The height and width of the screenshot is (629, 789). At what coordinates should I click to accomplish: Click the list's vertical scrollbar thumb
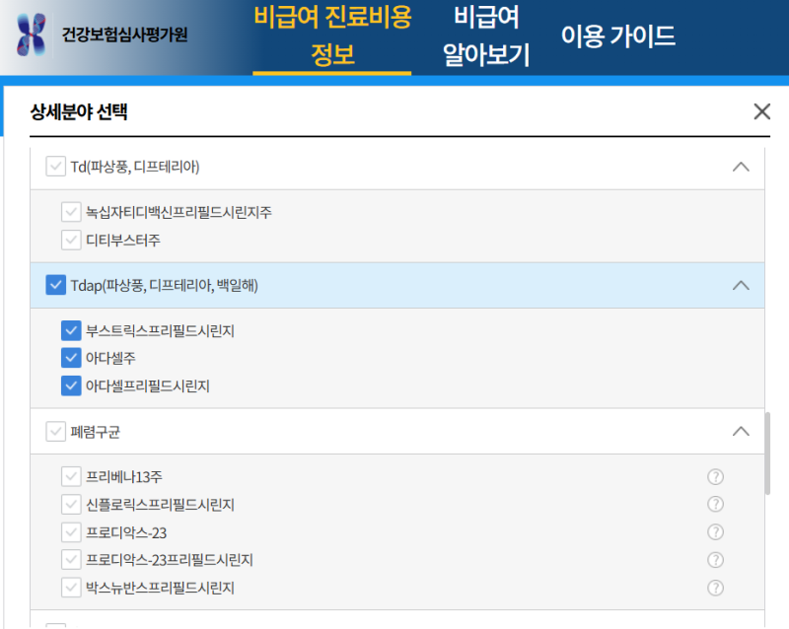click(767, 454)
